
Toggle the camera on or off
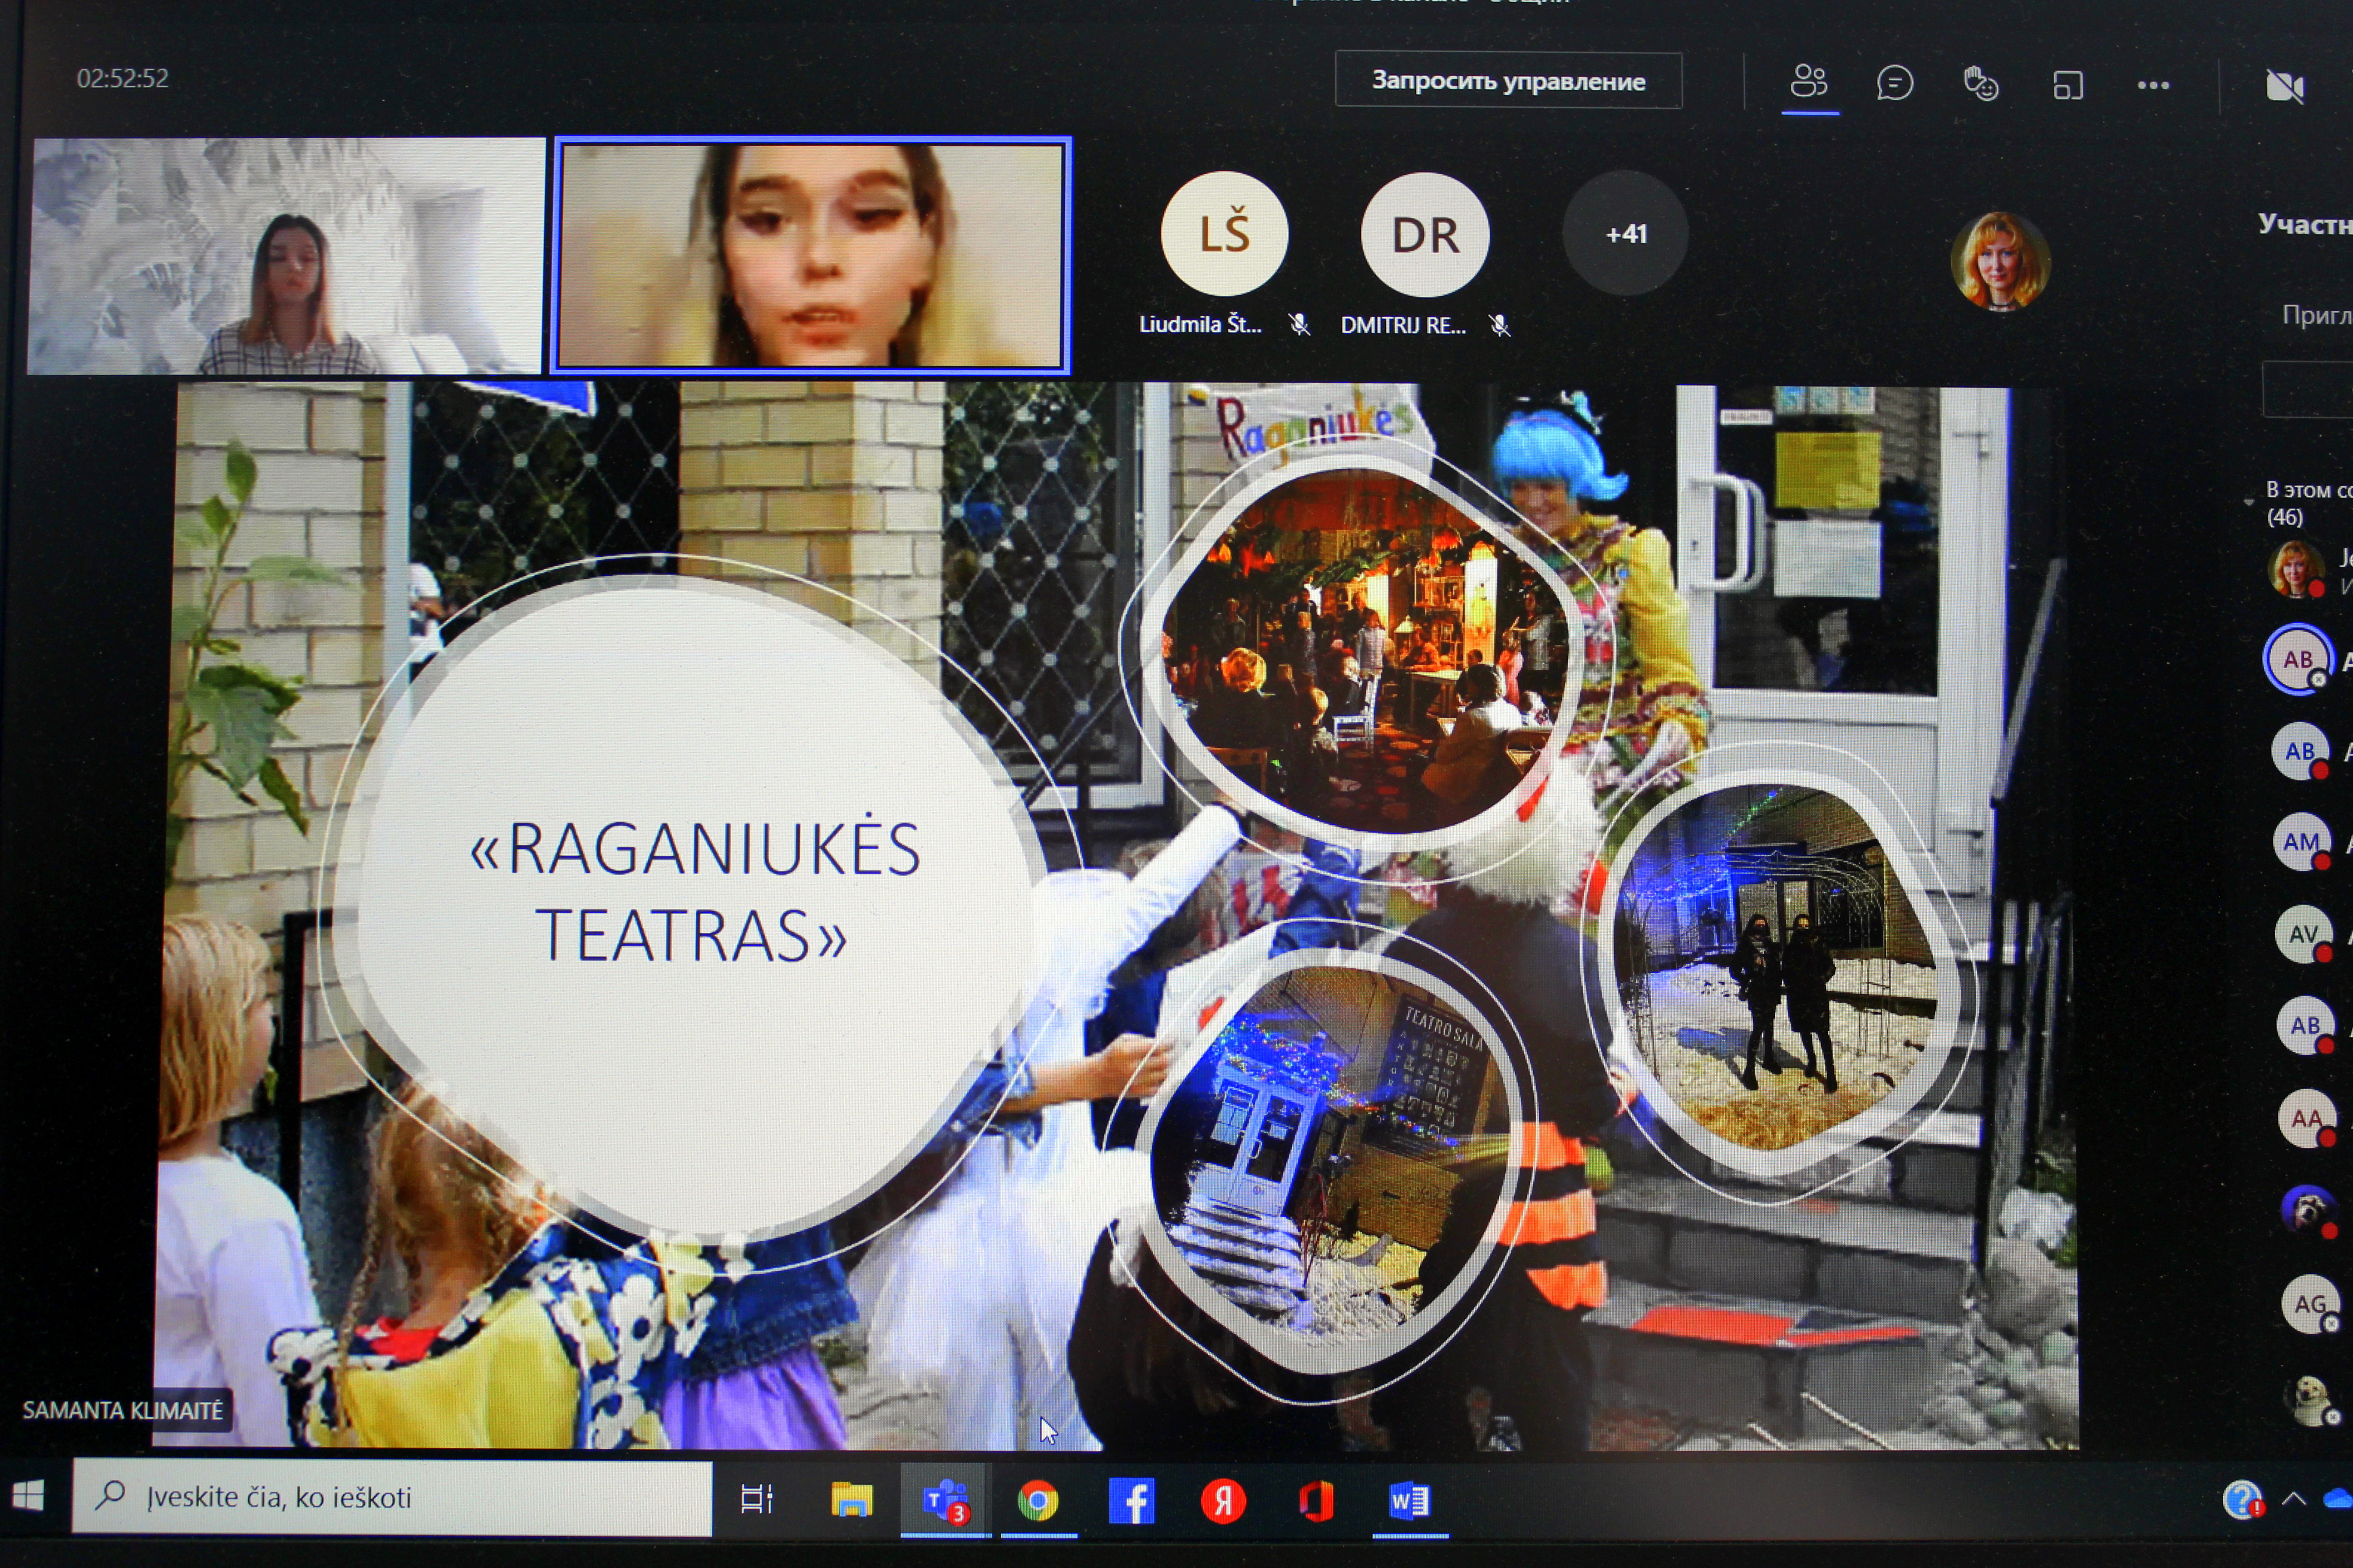2284,87
